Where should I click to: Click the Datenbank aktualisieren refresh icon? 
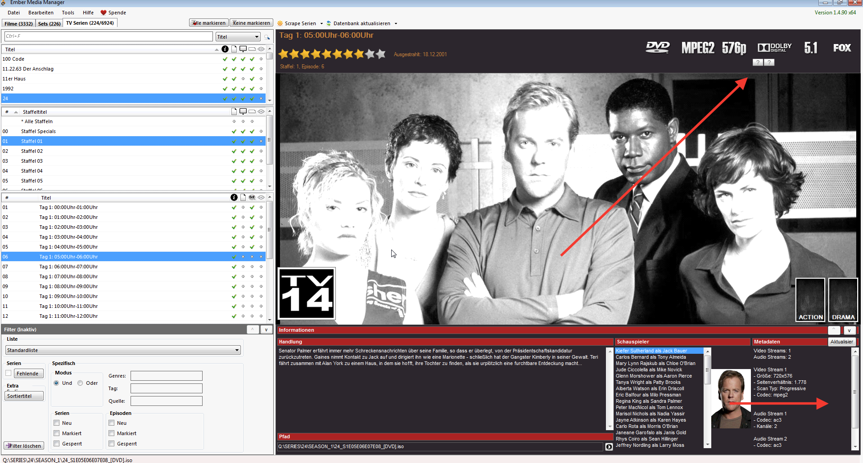pyautogui.click(x=329, y=23)
